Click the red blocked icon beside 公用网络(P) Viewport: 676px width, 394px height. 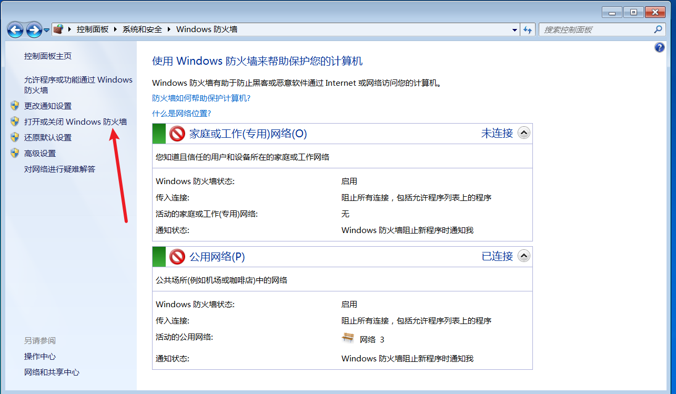177,257
